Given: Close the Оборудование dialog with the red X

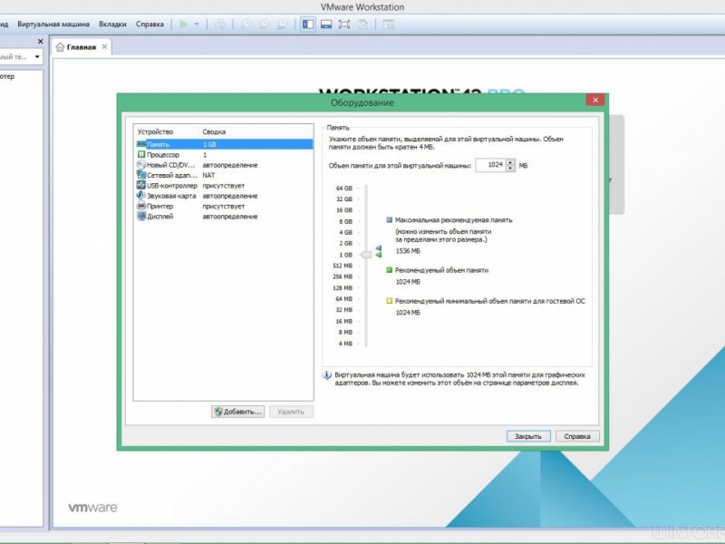Looking at the screenshot, I should 595,100.
